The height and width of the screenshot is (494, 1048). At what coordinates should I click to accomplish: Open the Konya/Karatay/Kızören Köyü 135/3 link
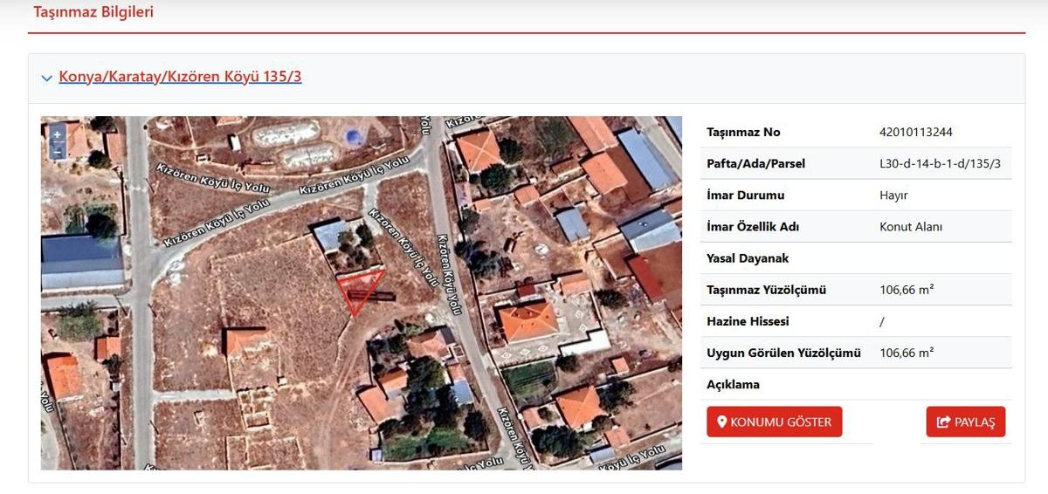point(180,77)
